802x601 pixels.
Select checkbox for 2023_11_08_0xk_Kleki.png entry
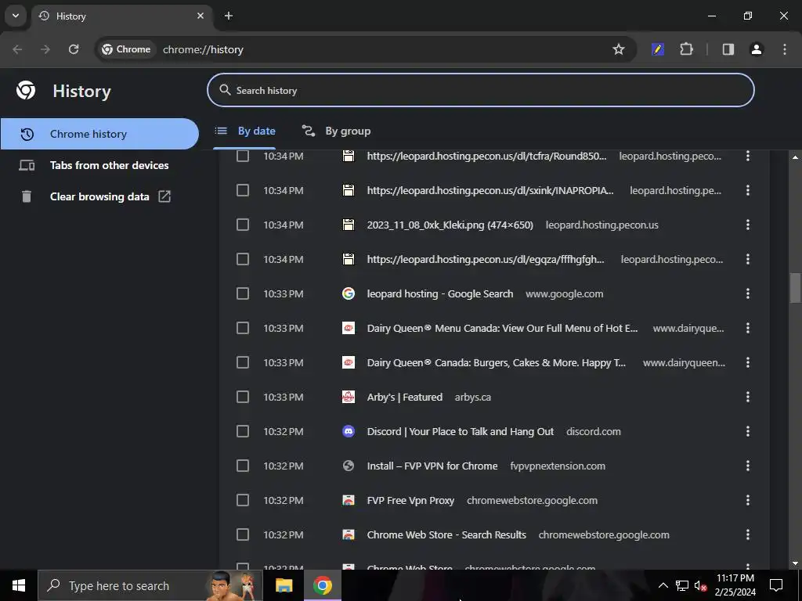(243, 225)
